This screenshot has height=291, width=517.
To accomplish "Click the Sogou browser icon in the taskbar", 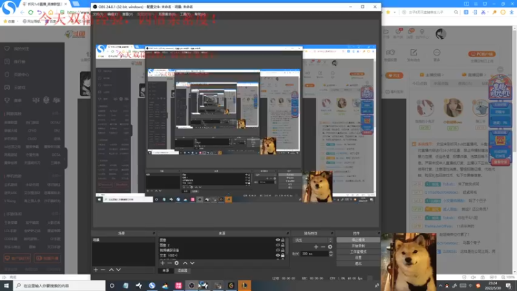I will [152, 286].
